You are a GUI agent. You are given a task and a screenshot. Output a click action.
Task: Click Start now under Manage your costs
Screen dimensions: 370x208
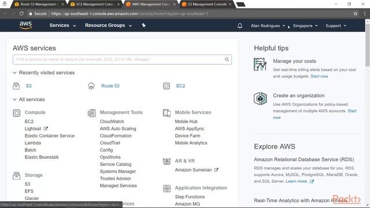(x=319, y=76)
